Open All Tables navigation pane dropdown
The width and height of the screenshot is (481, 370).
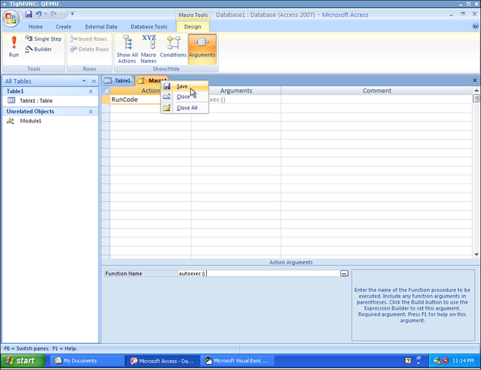point(84,81)
